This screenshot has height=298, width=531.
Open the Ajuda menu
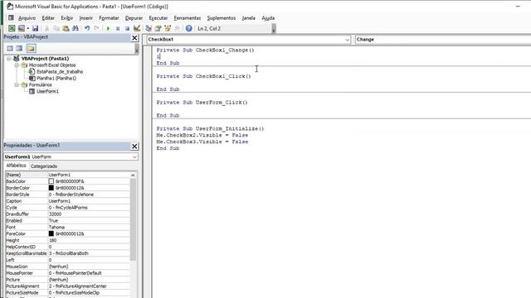coord(268,18)
